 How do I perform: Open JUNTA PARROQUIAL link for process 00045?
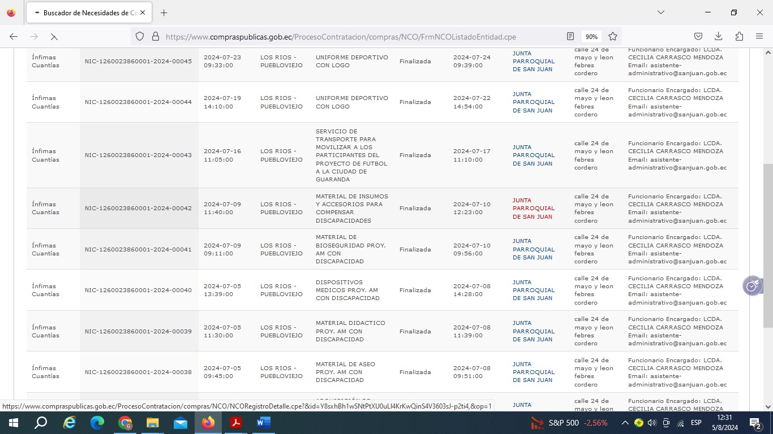pos(532,61)
